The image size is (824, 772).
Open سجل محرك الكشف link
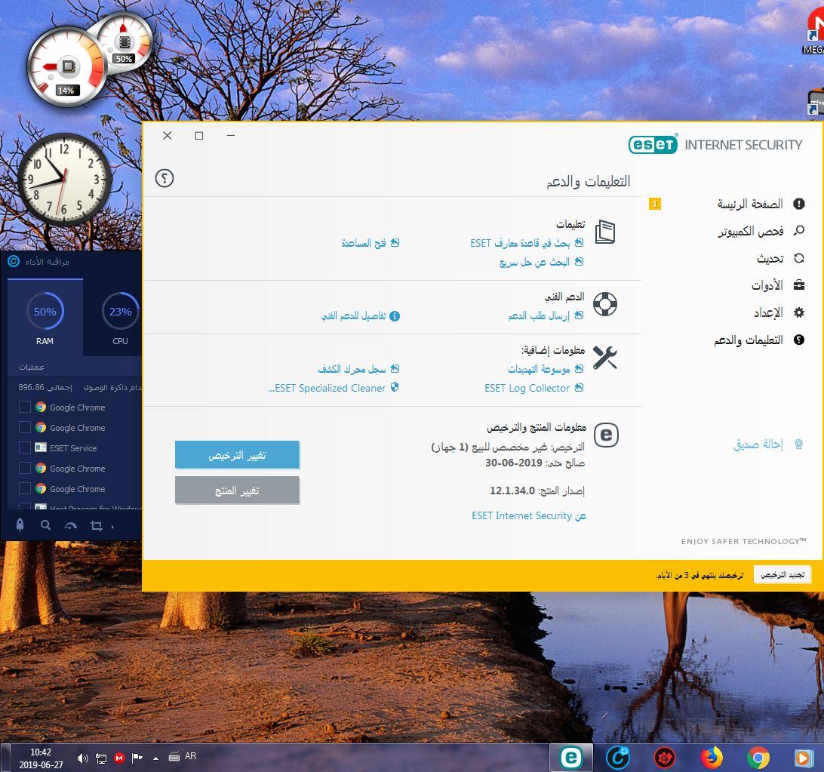pos(352,369)
